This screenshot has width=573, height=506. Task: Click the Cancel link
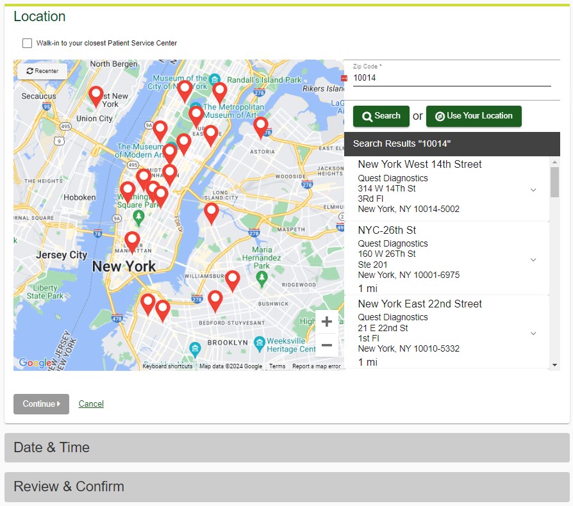tap(91, 404)
